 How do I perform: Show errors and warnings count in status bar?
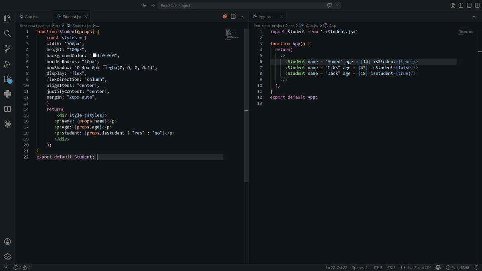(22, 267)
